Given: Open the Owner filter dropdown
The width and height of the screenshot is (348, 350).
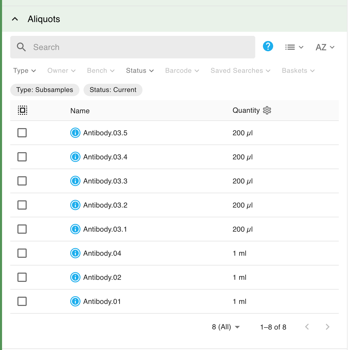Looking at the screenshot, I should [62, 70].
